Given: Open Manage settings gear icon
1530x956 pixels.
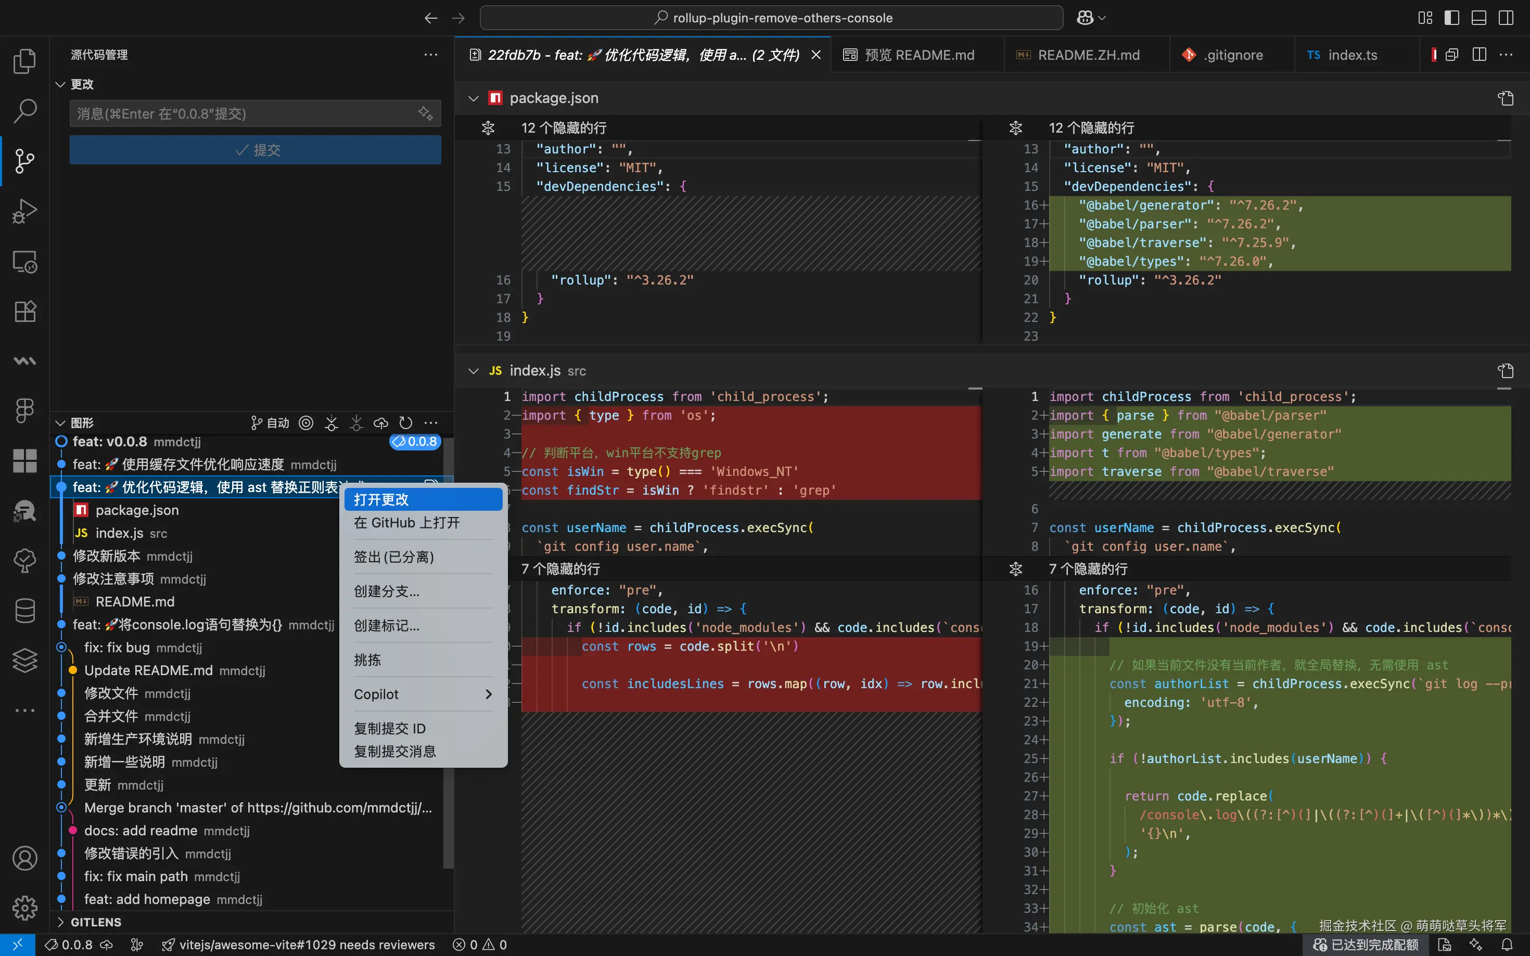Looking at the screenshot, I should (x=24, y=908).
